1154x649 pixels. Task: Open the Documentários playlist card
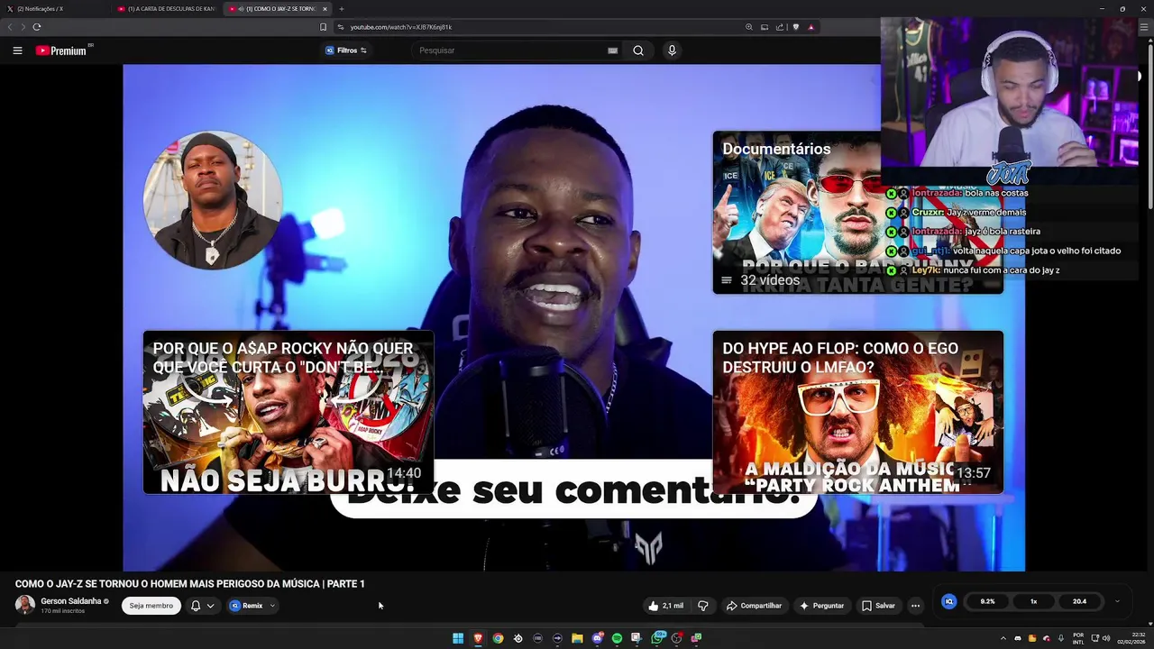(857, 212)
